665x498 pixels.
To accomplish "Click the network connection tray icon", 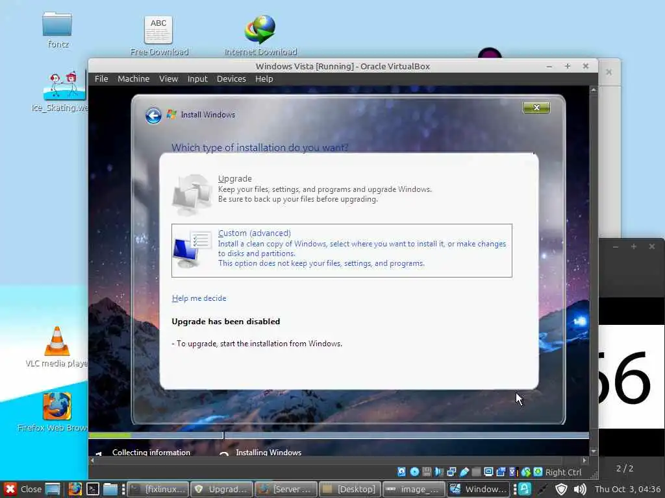I will click(x=542, y=490).
